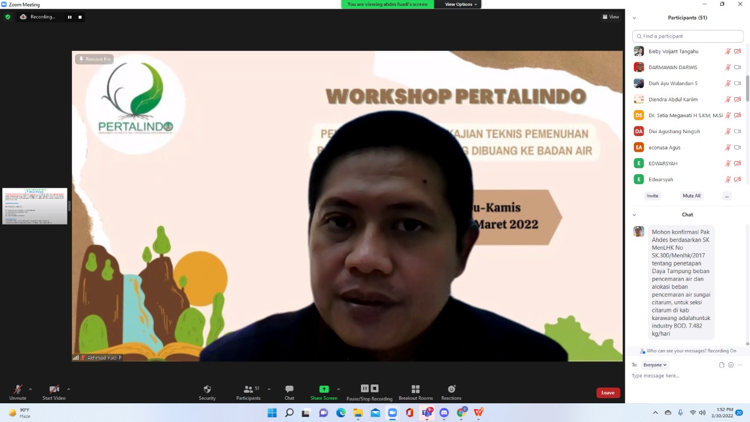Open Breakout Rooms grid icon
Image resolution: width=750 pixels, height=422 pixels.
415,390
